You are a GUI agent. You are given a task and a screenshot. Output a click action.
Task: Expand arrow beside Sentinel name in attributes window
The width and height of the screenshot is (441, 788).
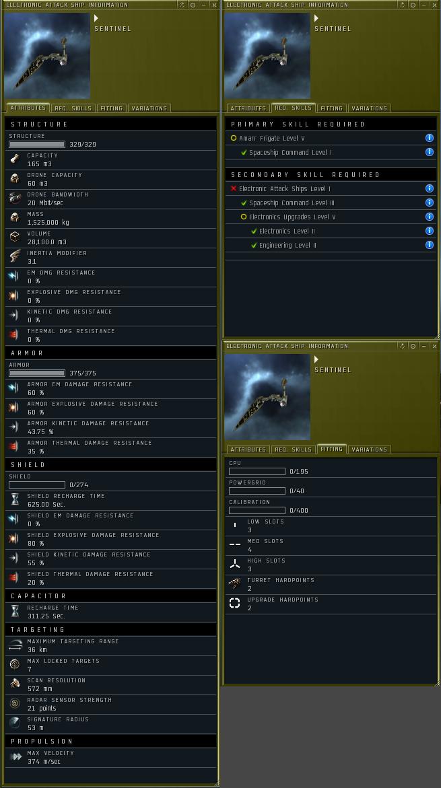[96, 18]
